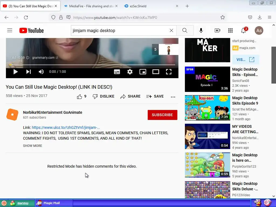Expand description with SHOW MORE
The image size is (276, 207).
point(33,146)
